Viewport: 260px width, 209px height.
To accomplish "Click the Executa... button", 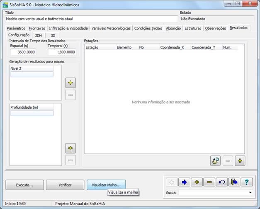I will coord(25,185).
